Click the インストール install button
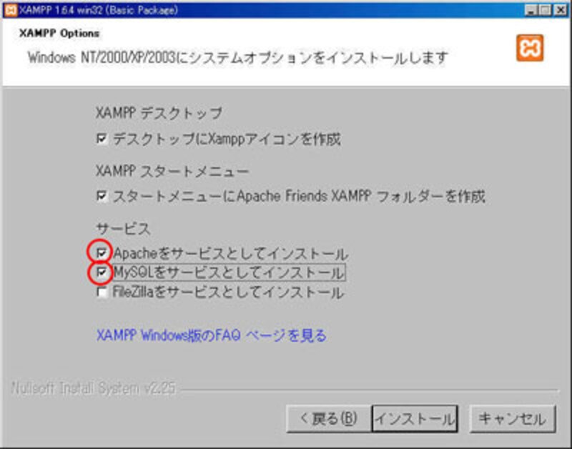 415,419
